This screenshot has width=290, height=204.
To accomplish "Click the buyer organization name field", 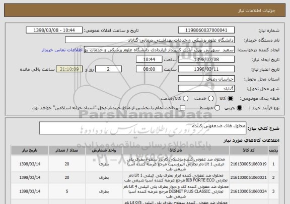I will coord(150,40).
